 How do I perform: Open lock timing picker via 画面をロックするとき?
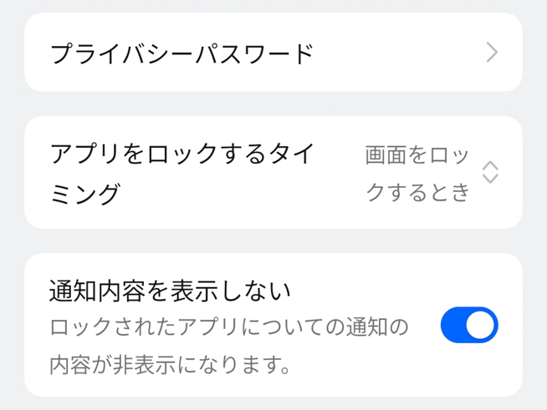417,155
